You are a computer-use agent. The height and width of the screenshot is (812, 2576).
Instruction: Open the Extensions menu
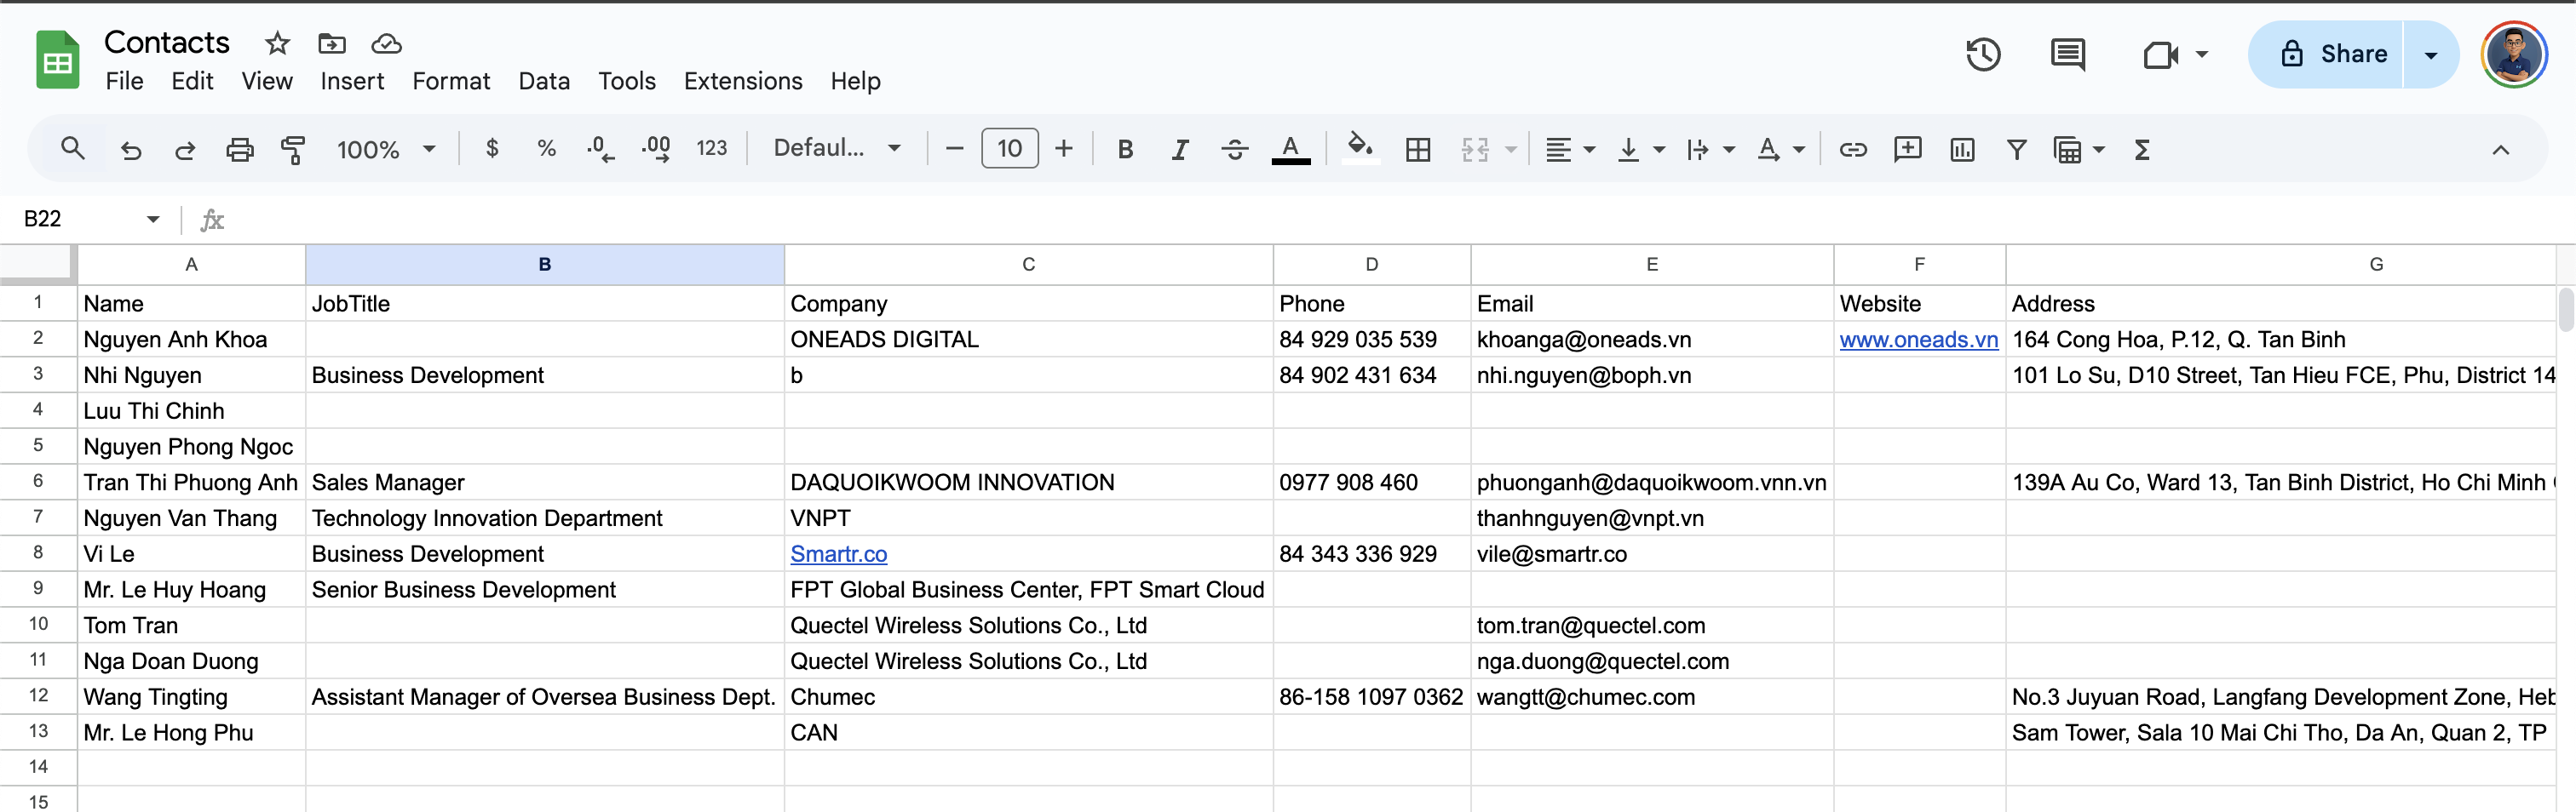742,81
